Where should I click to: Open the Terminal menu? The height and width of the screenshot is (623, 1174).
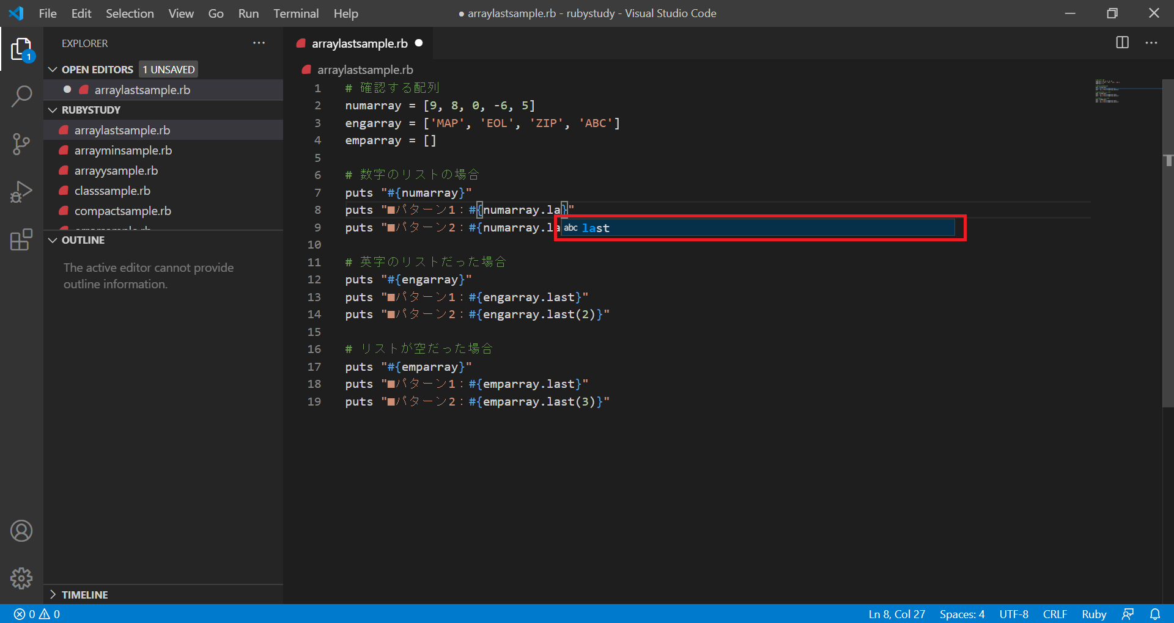[296, 13]
